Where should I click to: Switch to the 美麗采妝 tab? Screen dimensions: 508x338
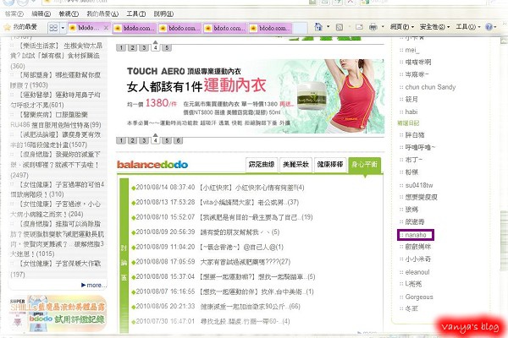pyautogui.click(x=295, y=165)
